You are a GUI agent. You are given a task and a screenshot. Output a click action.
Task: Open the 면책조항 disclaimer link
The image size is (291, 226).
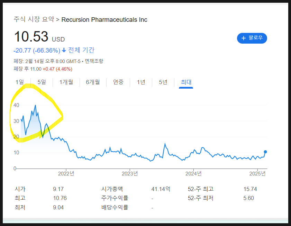[94, 61]
